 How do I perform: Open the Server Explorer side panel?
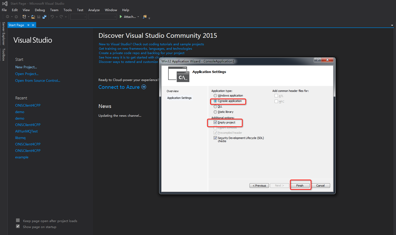pyautogui.click(x=4, y=34)
